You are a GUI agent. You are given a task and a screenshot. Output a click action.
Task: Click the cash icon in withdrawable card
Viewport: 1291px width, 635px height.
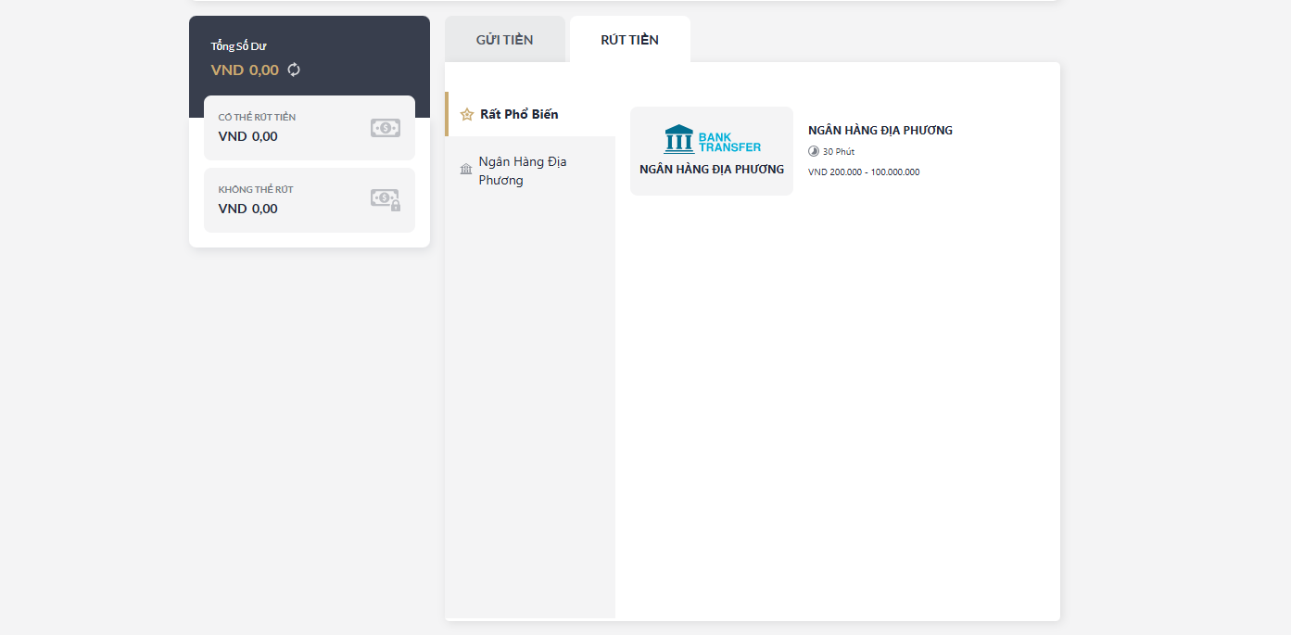coord(386,128)
